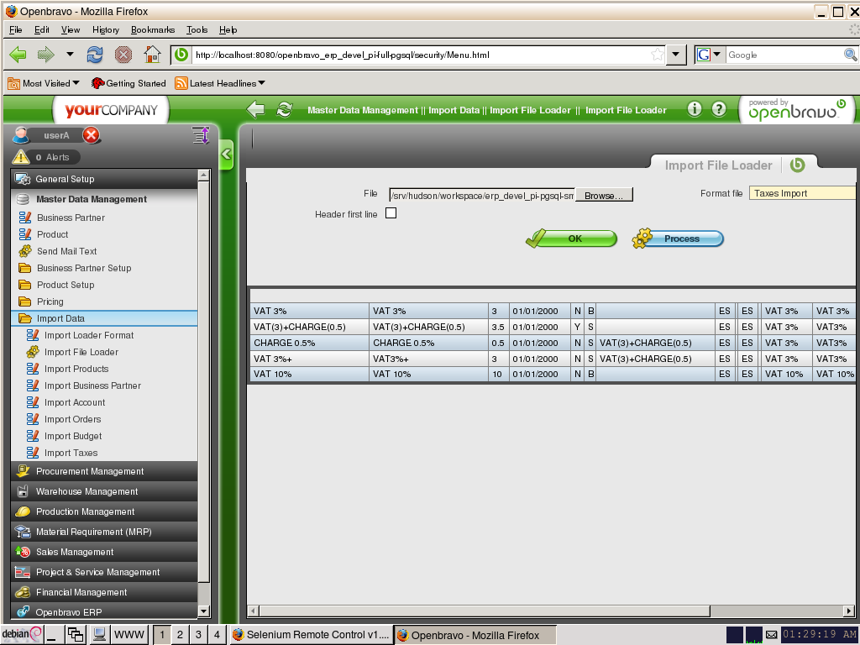Click the Google search magnifier icon
Viewport: 860px width, 645px height.
tap(850, 55)
